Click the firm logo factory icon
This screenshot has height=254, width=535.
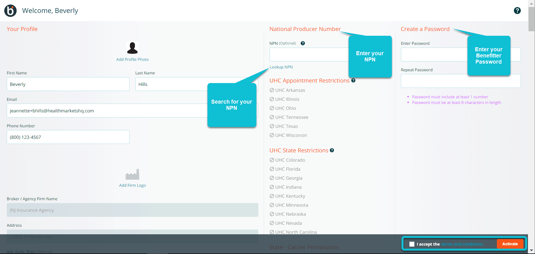[x=132, y=174]
